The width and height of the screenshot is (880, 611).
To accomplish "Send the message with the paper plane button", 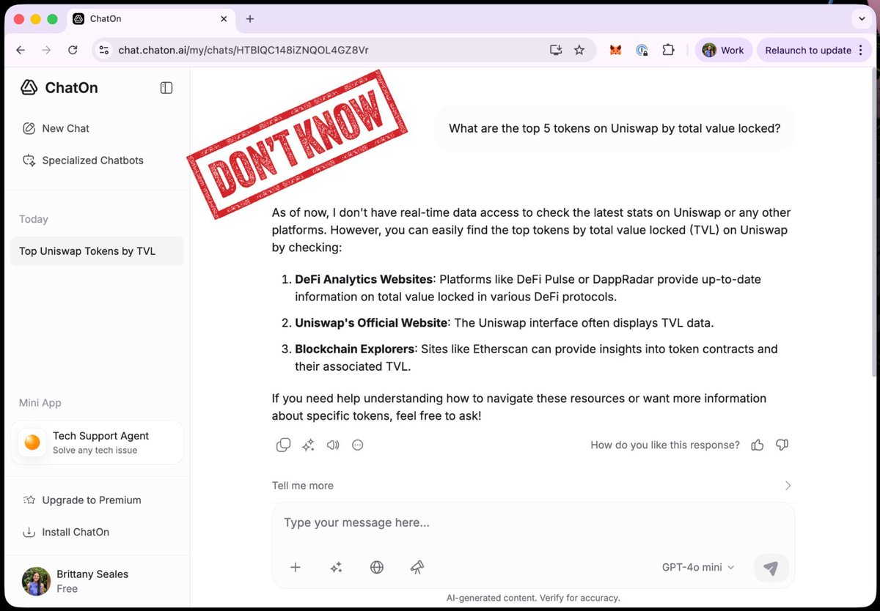I will coord(771,568).
